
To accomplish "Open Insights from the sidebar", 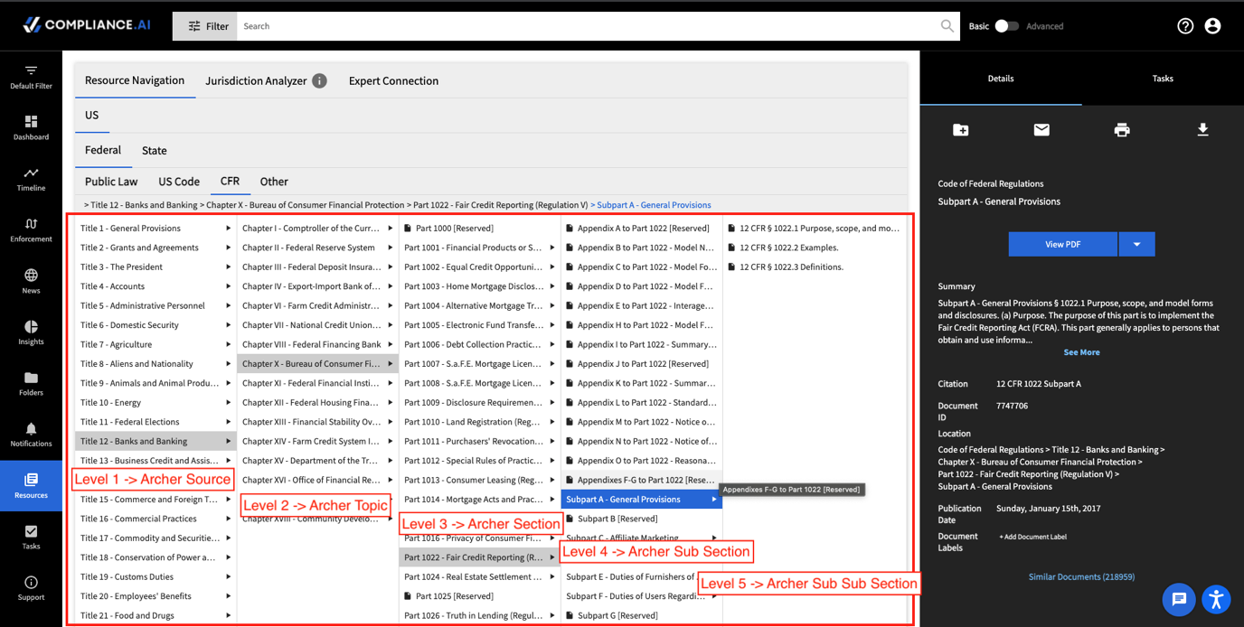I will point(31,332).
